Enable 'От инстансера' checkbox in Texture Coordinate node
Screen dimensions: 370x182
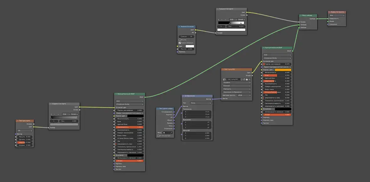(158, 136)
